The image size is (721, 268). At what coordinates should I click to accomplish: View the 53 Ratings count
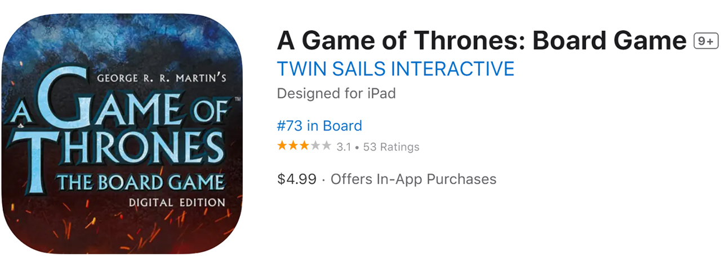click(391, 147)
